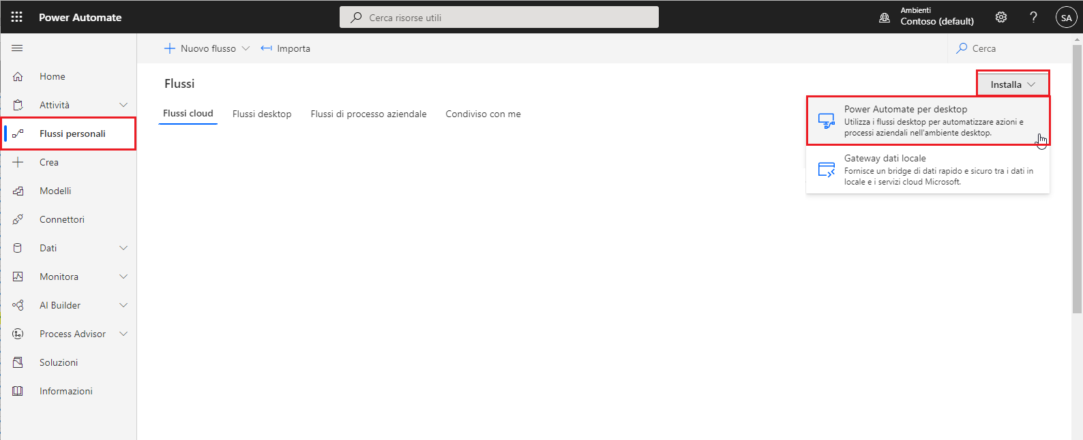This screenshot has width=1083, height=440.
Task: Click the Importa button label
Action: pos(293,48)
